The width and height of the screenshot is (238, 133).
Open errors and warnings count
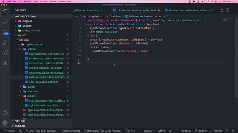coord(130,130)
